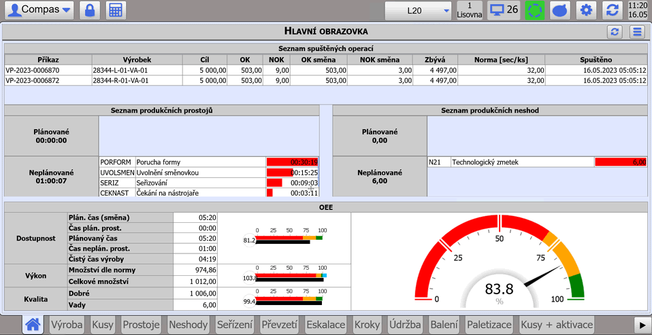
Task: Switch to the Výroba tab
Action: 67,325
